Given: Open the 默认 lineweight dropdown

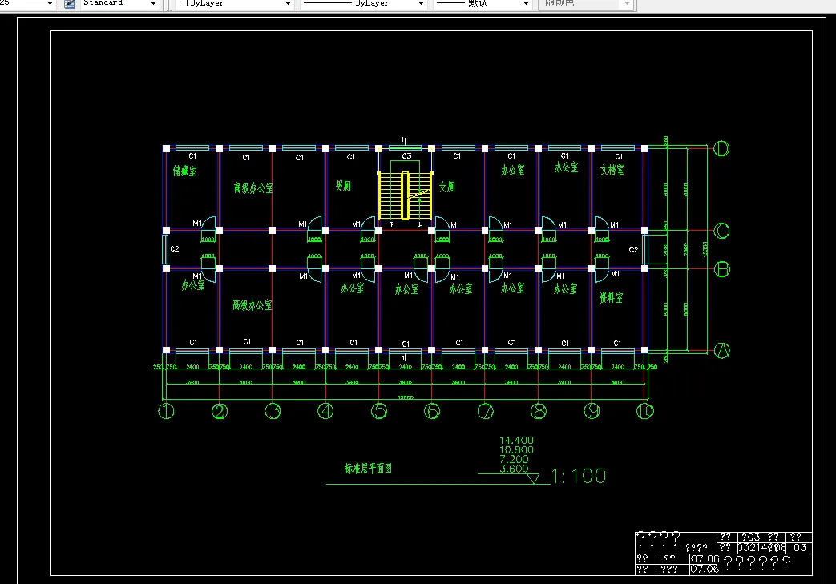Looking at the screenshot, I should (x=483, y=4).
